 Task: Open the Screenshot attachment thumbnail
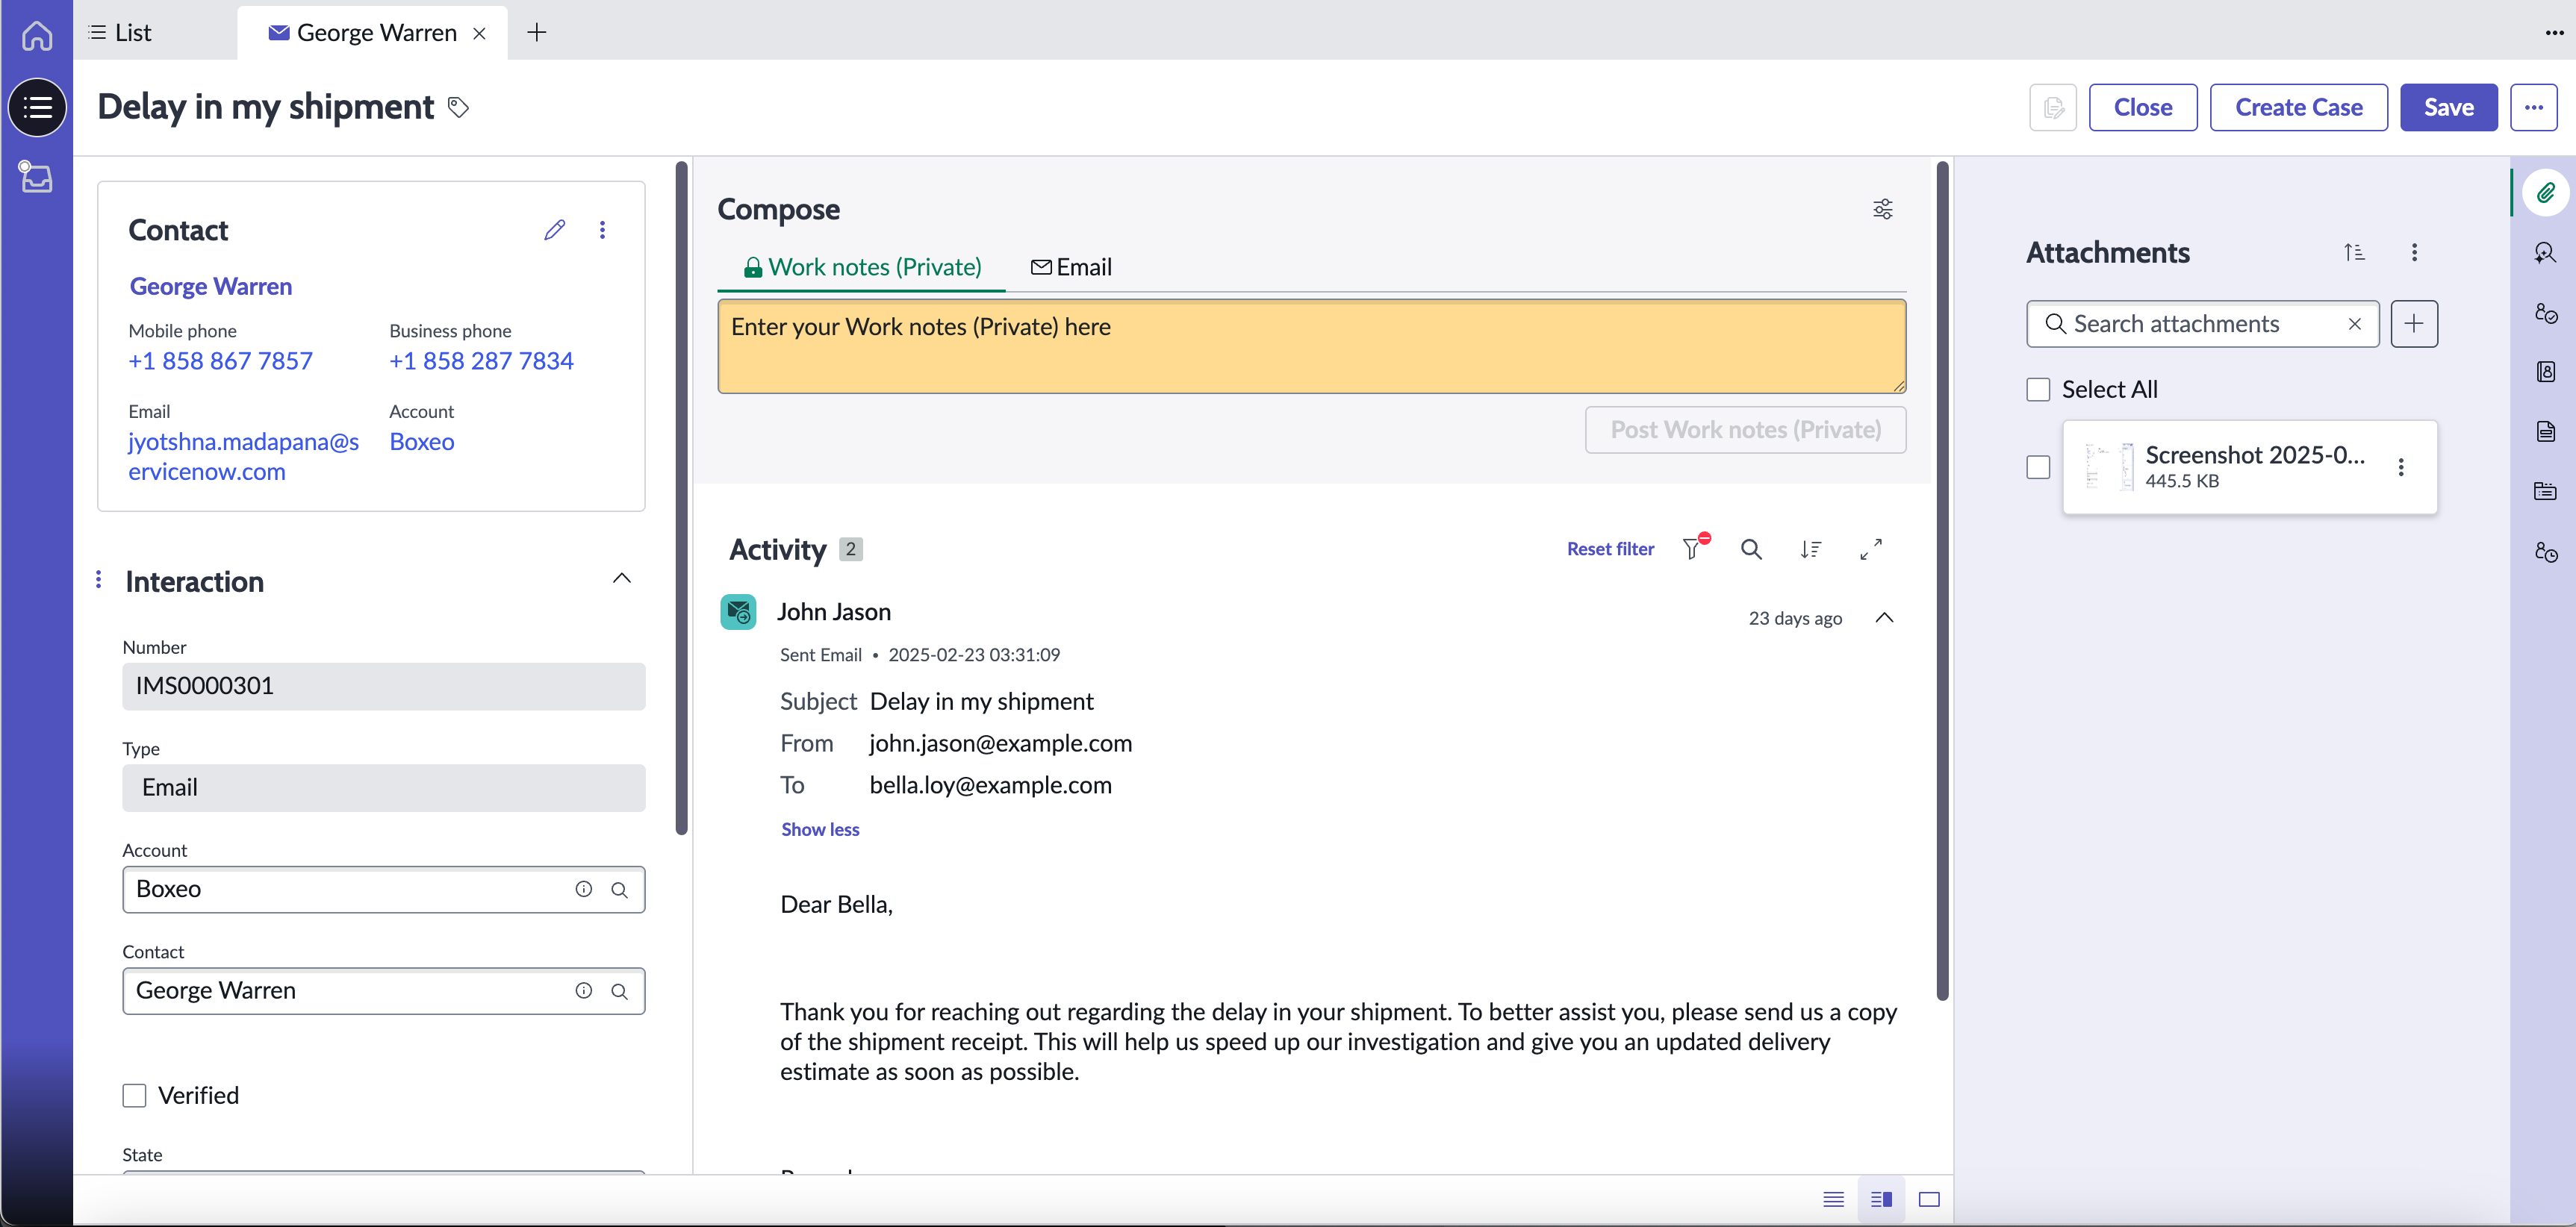point(2109,466)
